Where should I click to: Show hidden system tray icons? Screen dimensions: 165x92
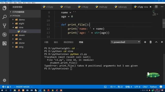[141, 90]
